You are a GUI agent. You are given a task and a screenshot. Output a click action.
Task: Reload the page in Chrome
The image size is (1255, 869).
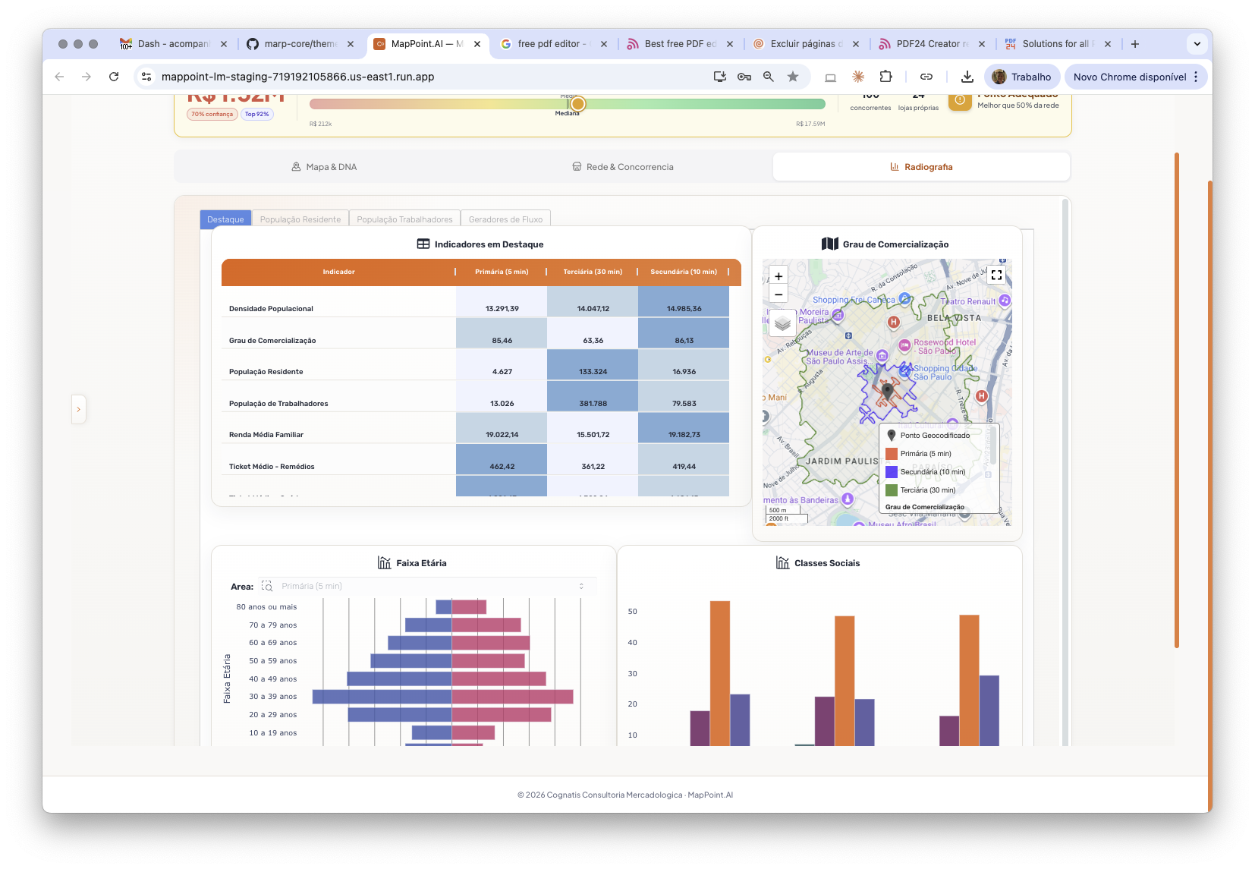coord(114,77)
